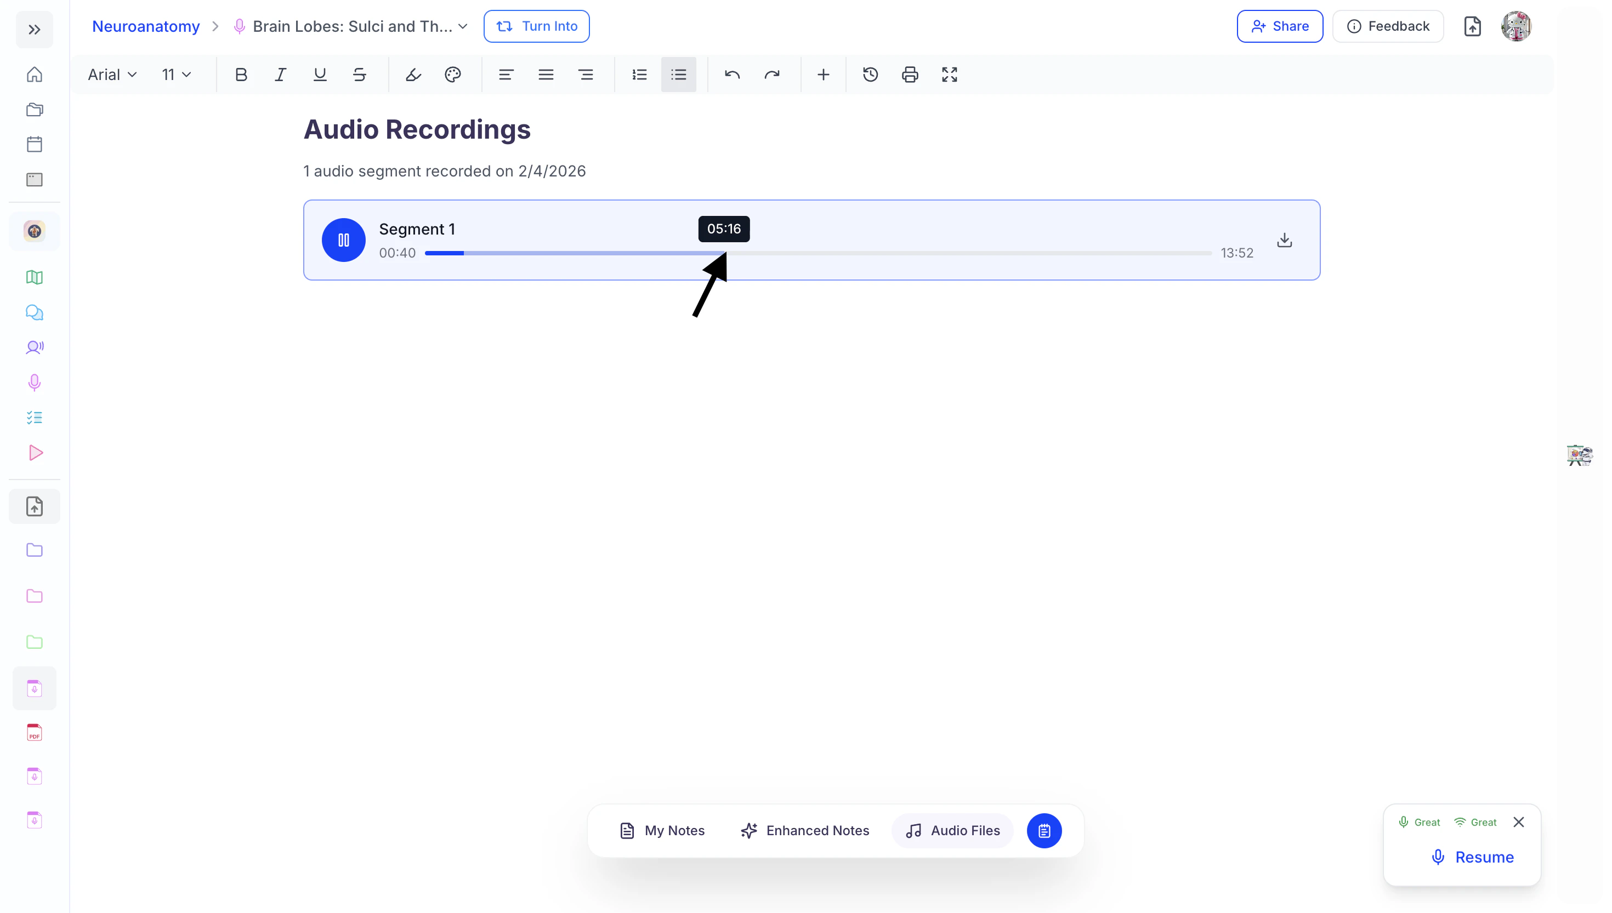
Task: Switch to the My Notes tab
Action: (x=662, y=830)
